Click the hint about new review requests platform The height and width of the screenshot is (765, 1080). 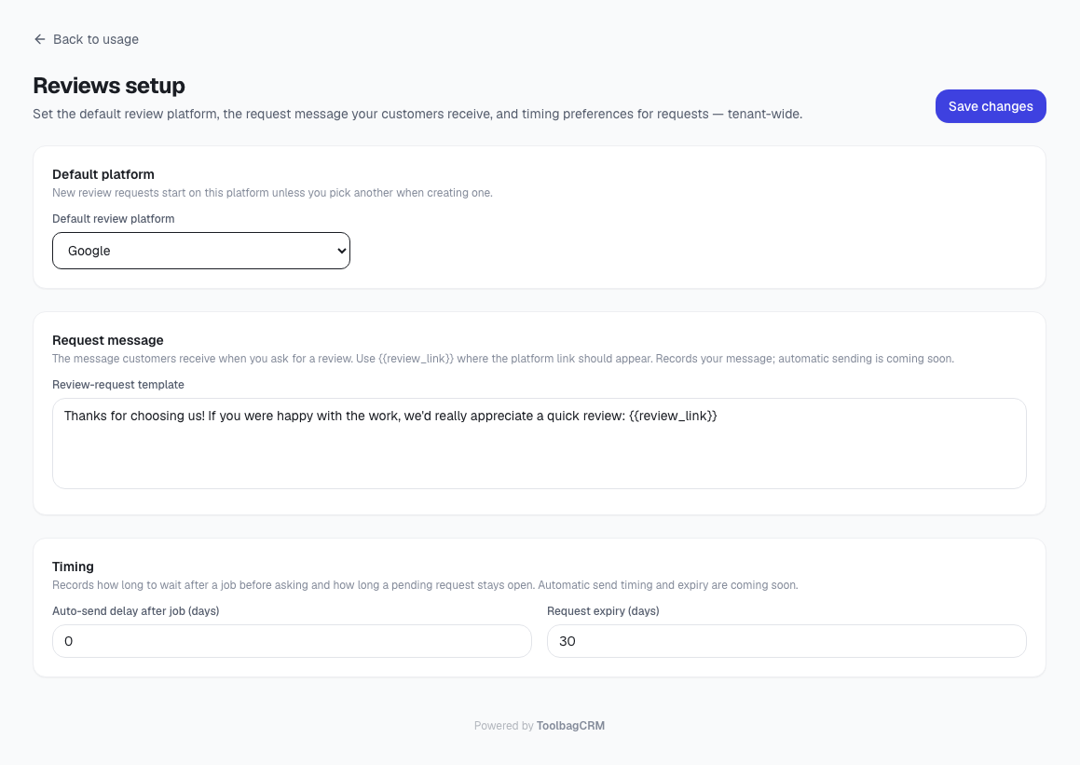pyautogui.click(x=273, y=193)
